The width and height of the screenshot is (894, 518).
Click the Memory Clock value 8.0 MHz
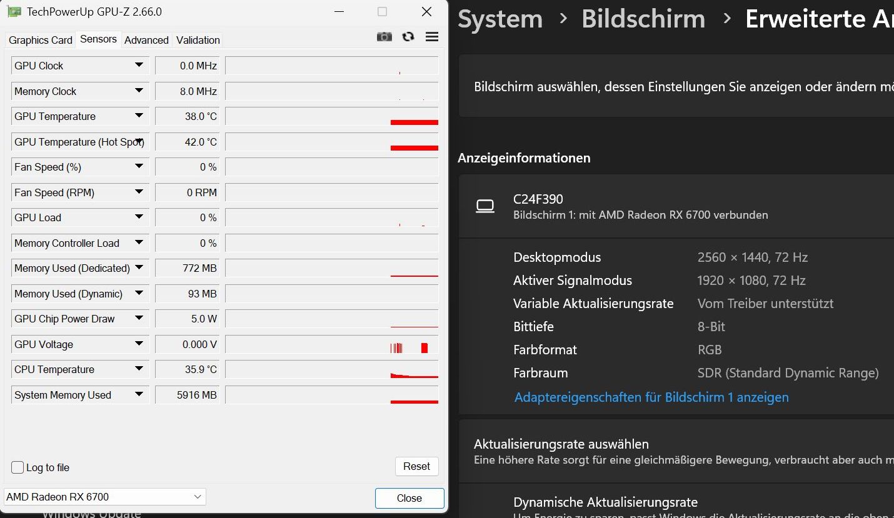click(x=187, y=91)
